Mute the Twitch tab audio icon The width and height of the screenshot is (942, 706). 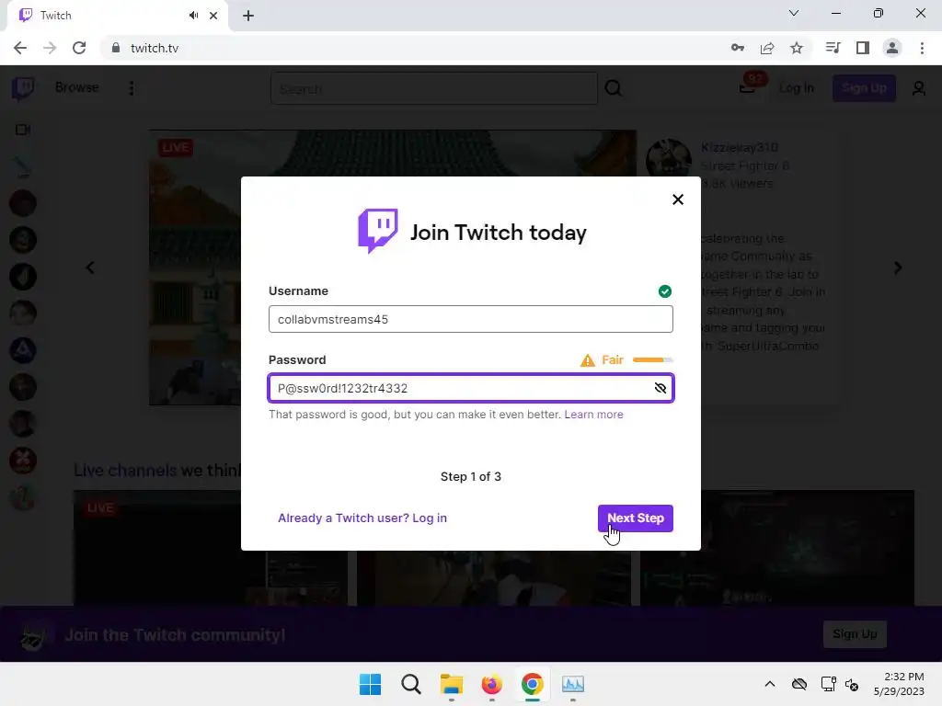click(193, 16)
